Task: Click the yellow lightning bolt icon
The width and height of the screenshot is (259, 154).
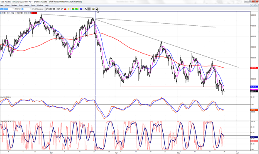Action: [68, 9]
